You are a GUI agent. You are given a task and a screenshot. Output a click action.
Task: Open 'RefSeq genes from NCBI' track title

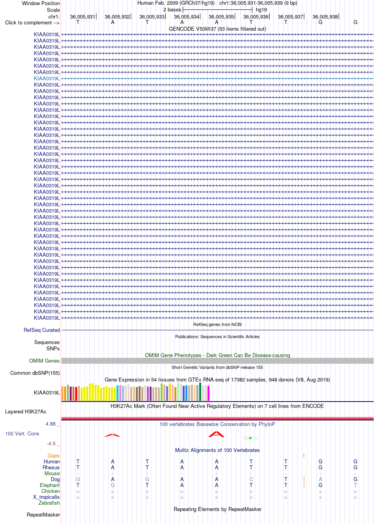coord(217,324)
